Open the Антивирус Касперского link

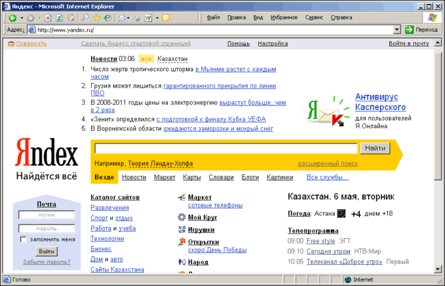point(381,102)
